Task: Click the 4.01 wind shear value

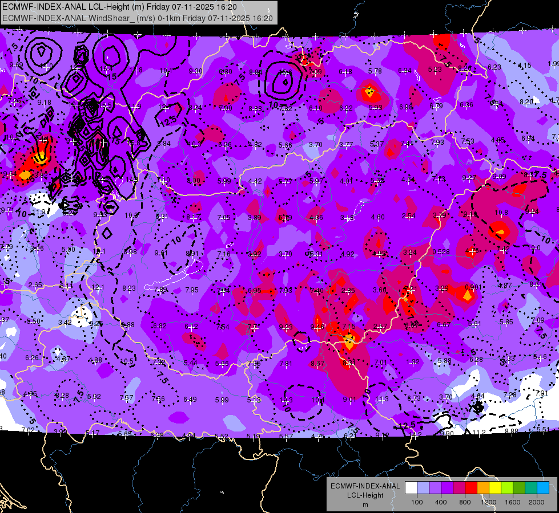Action: click(346, 181)
